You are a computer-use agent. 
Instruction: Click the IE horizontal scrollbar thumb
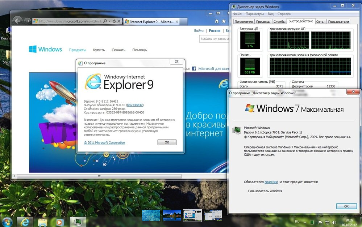click(x=99, y=176)
